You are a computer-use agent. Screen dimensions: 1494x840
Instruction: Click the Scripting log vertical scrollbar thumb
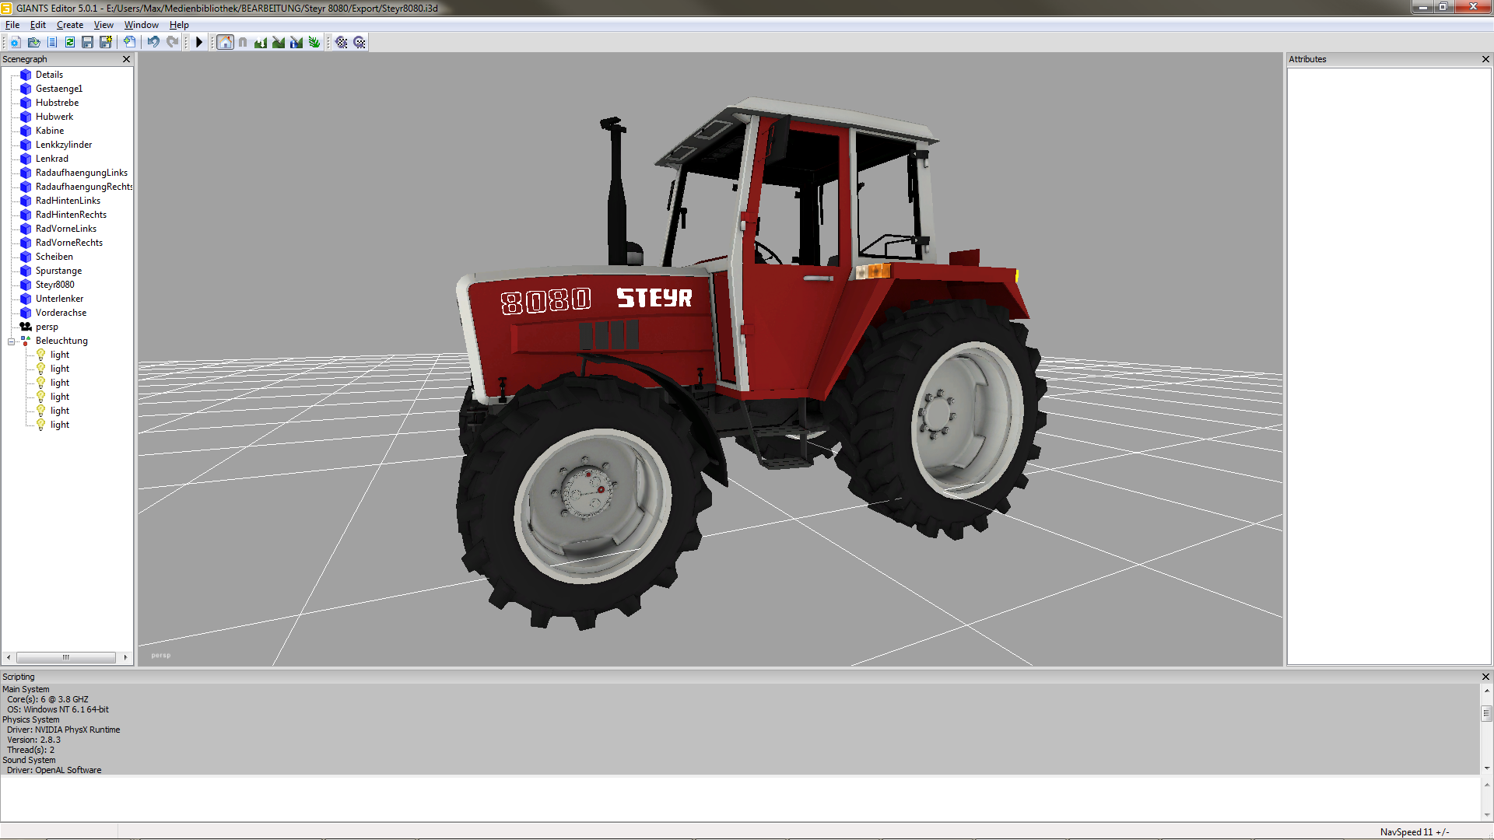[x=1486, y=713]
